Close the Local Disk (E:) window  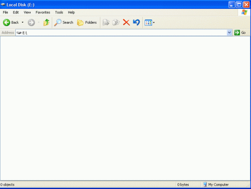coord(246,5)
